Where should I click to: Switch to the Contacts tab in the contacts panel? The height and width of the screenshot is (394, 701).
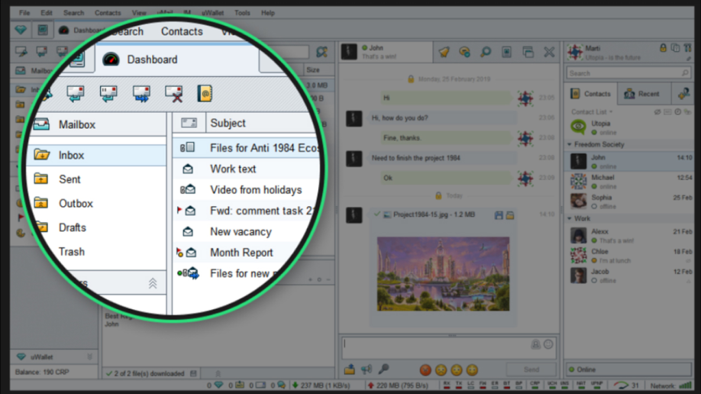tap(591, 94)
